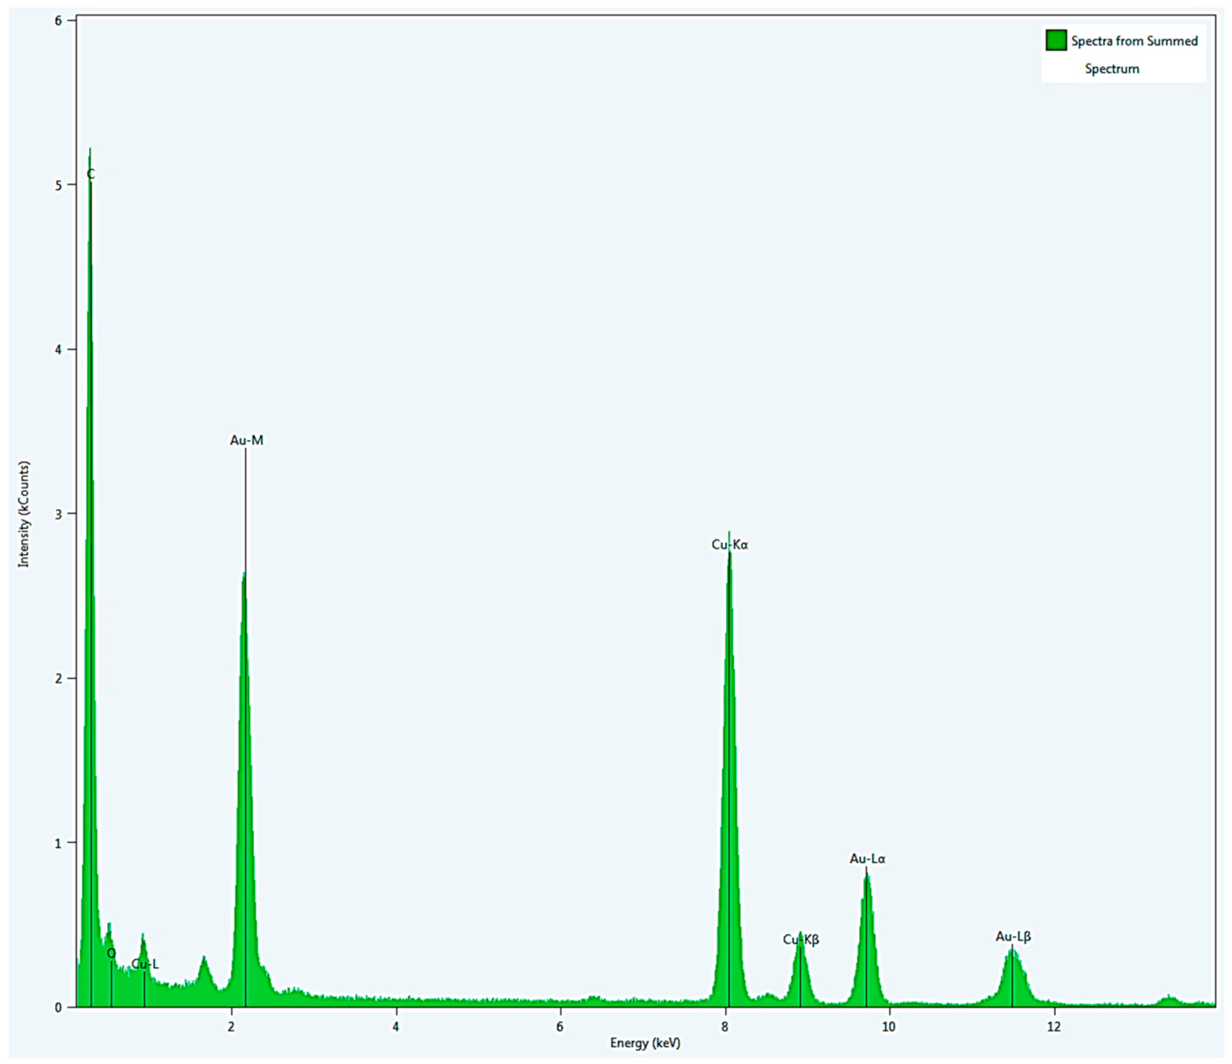1232x1064 pixels.
Task: Select the Au-Lα peak label
Action: [868, 859]
